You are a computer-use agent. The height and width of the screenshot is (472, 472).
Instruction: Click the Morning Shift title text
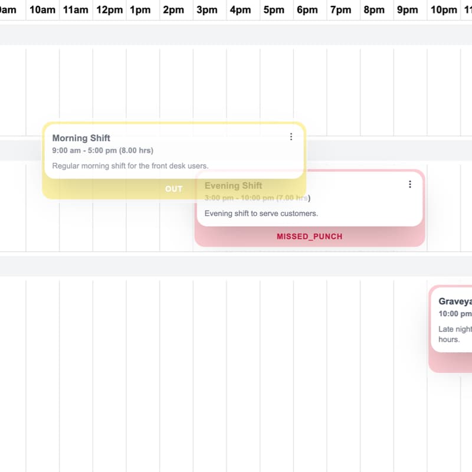coord(81,138)
